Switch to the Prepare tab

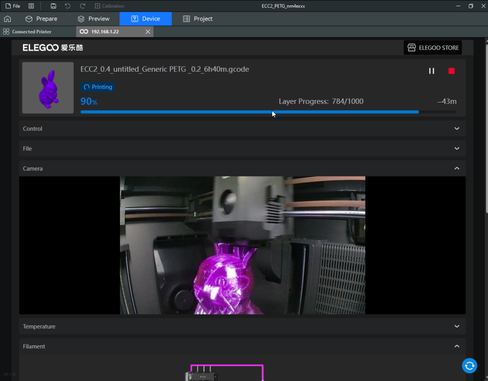(x=41, y=19)
